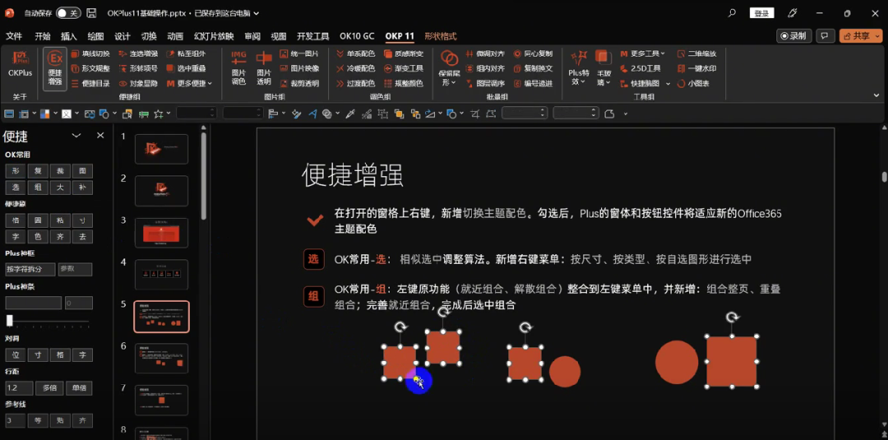Viewport: 888px width, 440px height.
Task: Open the 保留原形 dropdown
Action: [x=449, y=67]
